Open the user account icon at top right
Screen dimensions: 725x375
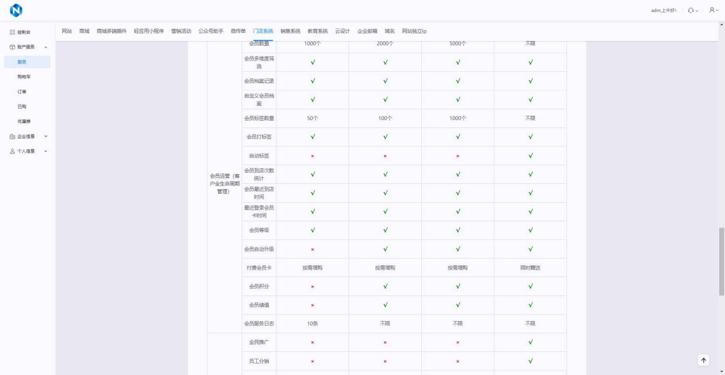coord(711,10)
